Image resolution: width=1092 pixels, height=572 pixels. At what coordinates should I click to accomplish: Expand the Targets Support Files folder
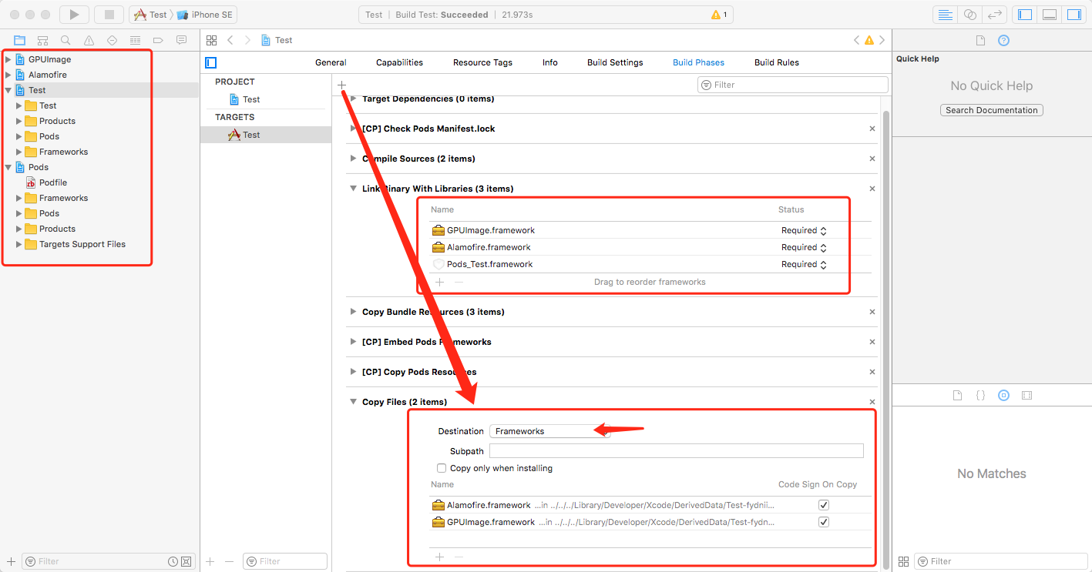[19, 244]
